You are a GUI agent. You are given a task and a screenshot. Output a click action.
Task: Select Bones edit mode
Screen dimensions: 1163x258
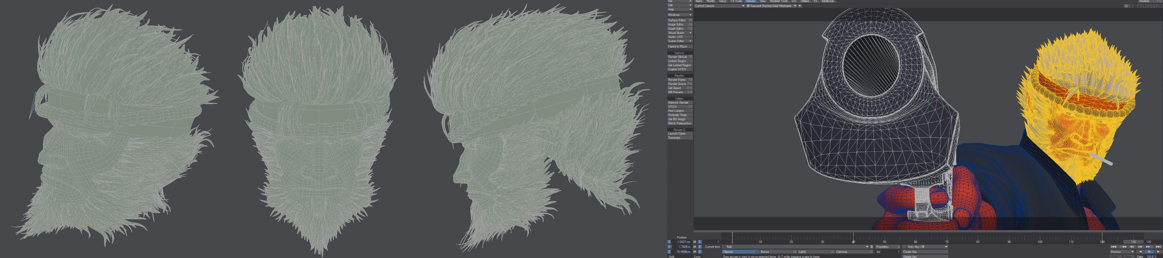click(x=778, y=252)
